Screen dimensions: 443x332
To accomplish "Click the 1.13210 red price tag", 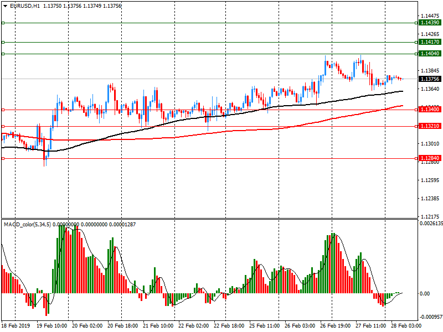I will (x=430, y=126).
